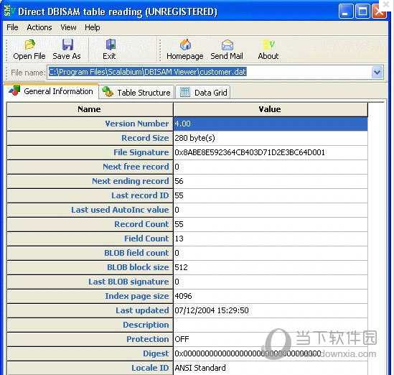Click the Save As floppy disk icon
The width and height of the screenshot is (394, 375).
(67, 45)
